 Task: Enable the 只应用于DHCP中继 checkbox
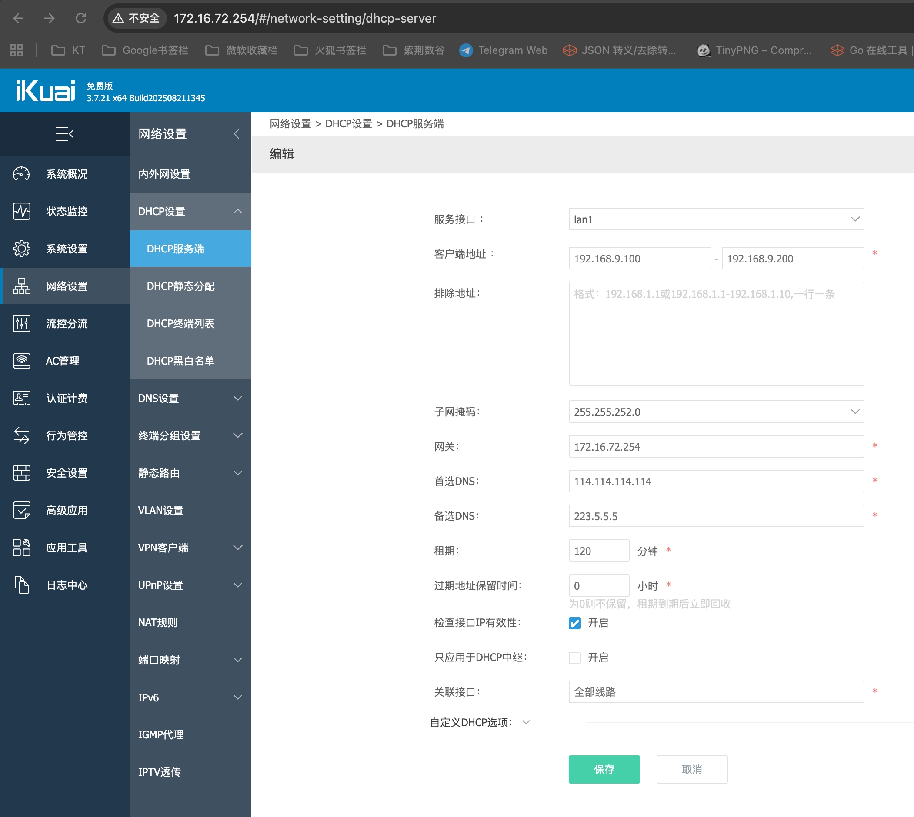tap(574, 658)
